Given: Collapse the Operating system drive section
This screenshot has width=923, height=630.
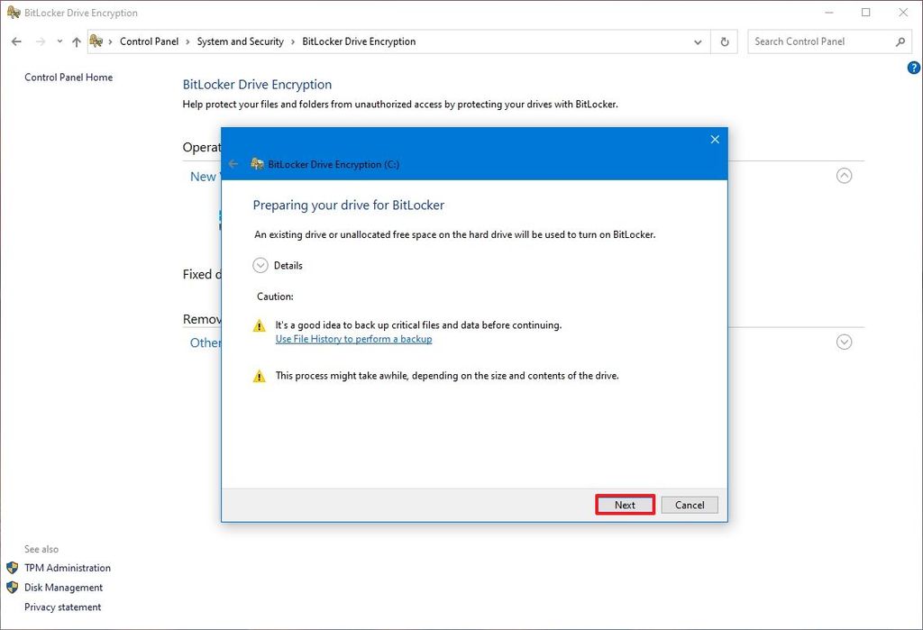Looking at the screenshot, I should pos(845,176).
